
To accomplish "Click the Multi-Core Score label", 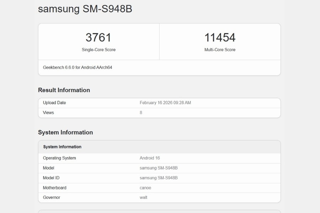I will click(220, 50).
